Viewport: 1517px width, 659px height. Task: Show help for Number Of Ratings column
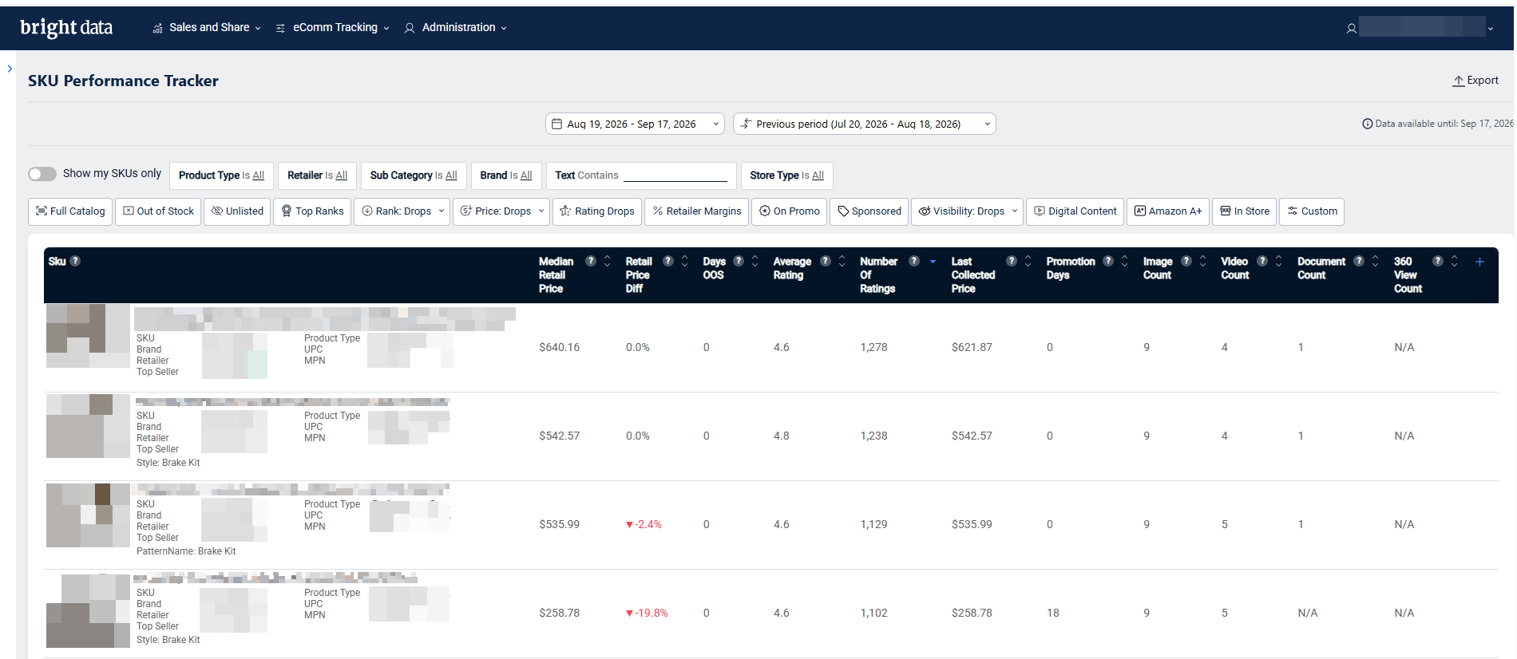tap(914, 261)
